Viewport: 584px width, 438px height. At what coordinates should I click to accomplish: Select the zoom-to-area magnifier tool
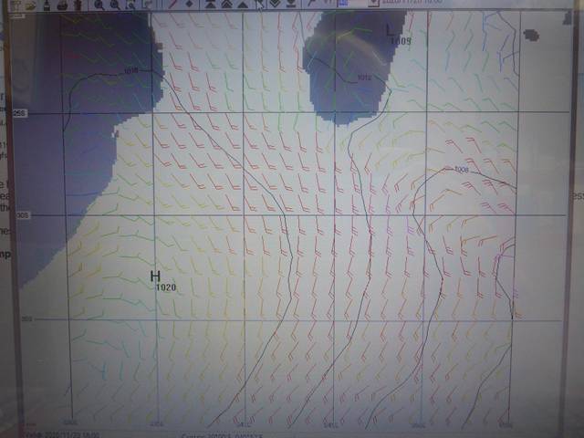coord(132,5)
